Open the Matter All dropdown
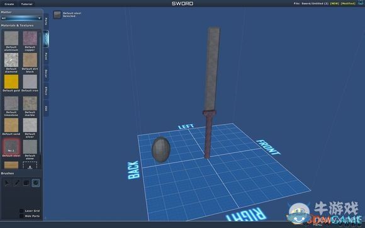The width and height of the screenshot is (365, 228). click(21, 18)
